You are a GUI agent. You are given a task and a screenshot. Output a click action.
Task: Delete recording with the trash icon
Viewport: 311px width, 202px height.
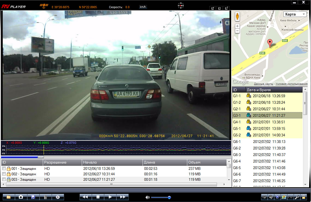[45, 197]
